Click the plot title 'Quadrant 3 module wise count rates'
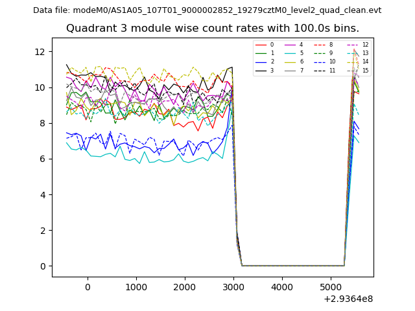This screenshot has width=415, height=311. click(x=213, y=29)
